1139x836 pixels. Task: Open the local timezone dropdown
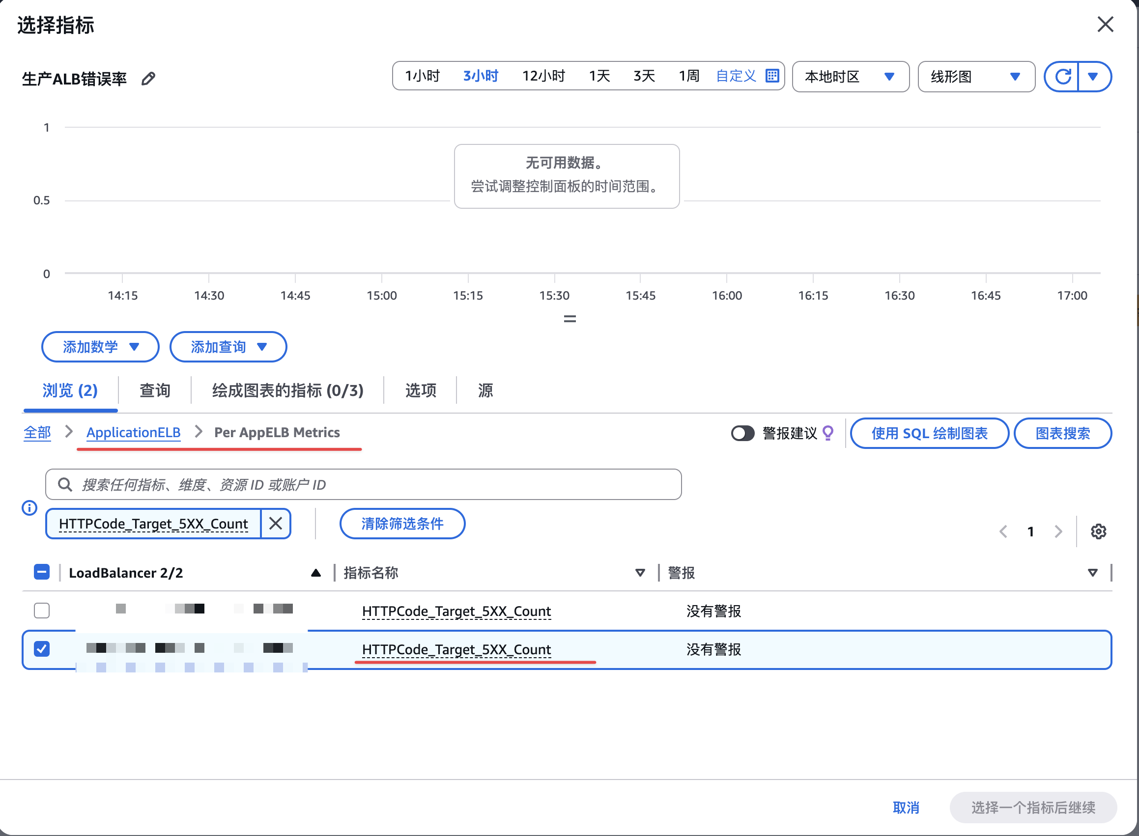(850, 77)
